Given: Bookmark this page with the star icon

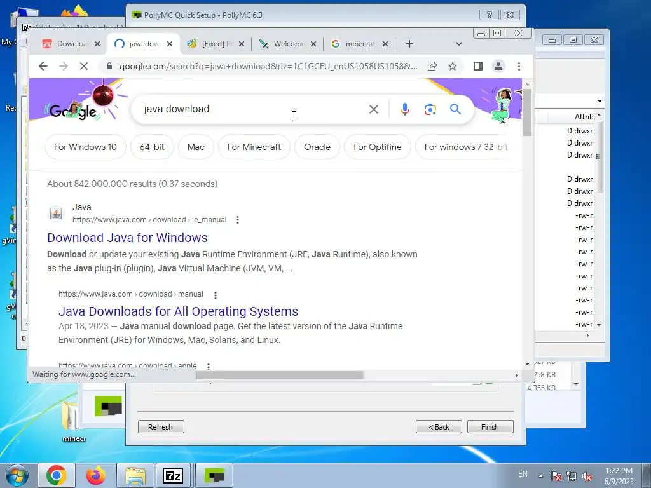Looking at the screenshot, I should 453,66.
